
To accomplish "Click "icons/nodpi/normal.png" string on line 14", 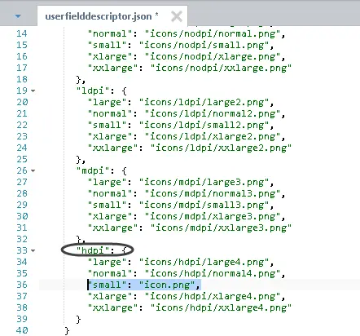I will tap(212, 33).
